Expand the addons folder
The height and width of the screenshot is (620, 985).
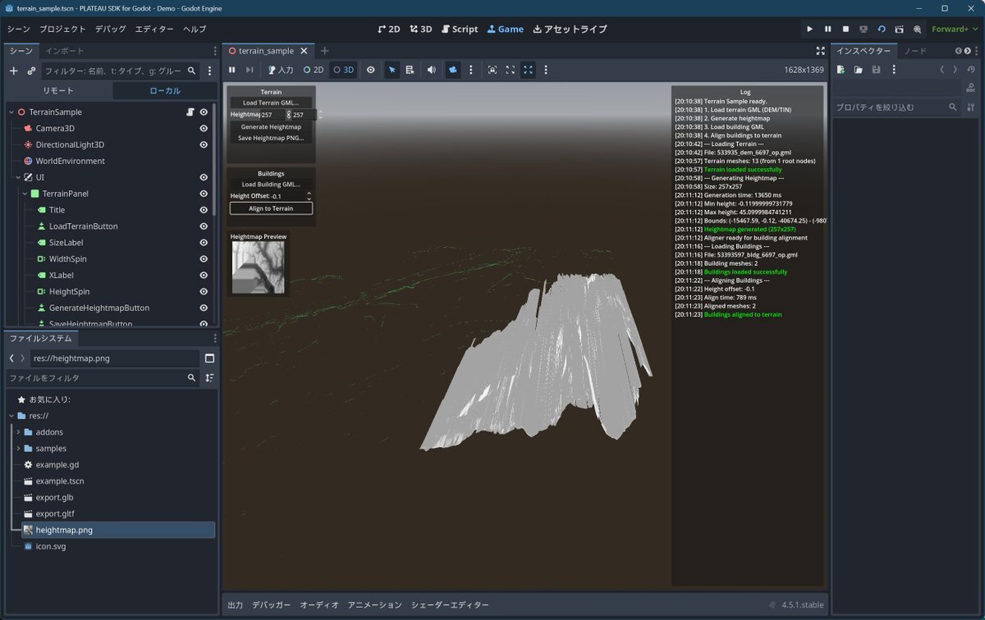(18, 432)
